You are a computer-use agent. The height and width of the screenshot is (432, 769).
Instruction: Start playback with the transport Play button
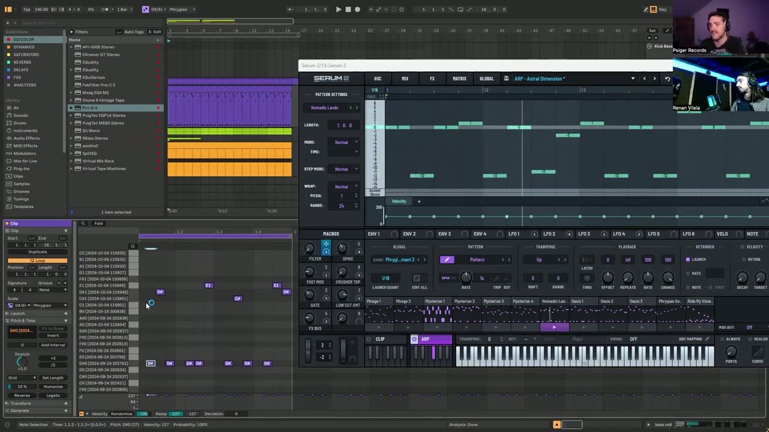338,9
